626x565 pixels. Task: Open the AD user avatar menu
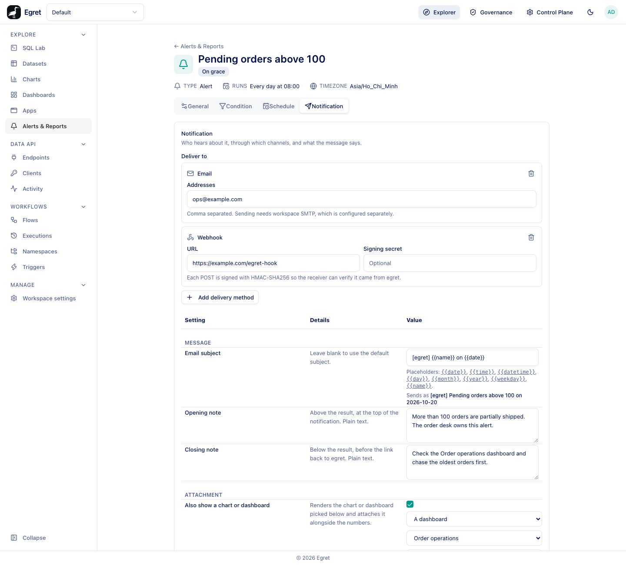pyautogui.click(x=611, y=12)
